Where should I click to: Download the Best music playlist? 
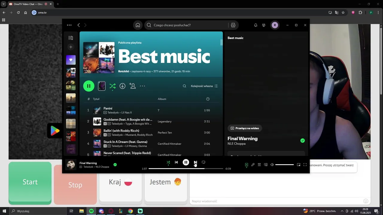[122, 86]
